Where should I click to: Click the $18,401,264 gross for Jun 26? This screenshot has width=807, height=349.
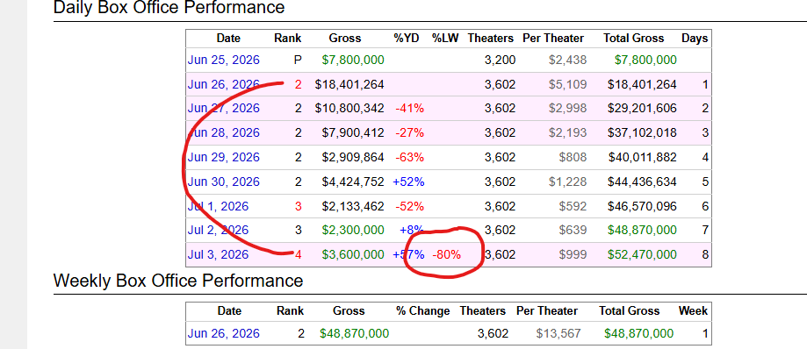point(349,84)
